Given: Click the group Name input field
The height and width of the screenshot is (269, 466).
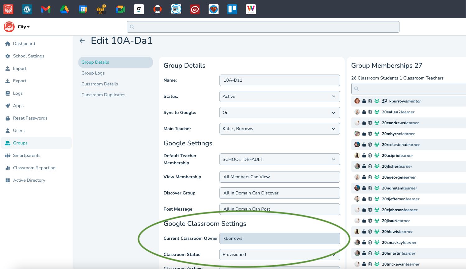Looking at the screenshot, I should [279, 80].
